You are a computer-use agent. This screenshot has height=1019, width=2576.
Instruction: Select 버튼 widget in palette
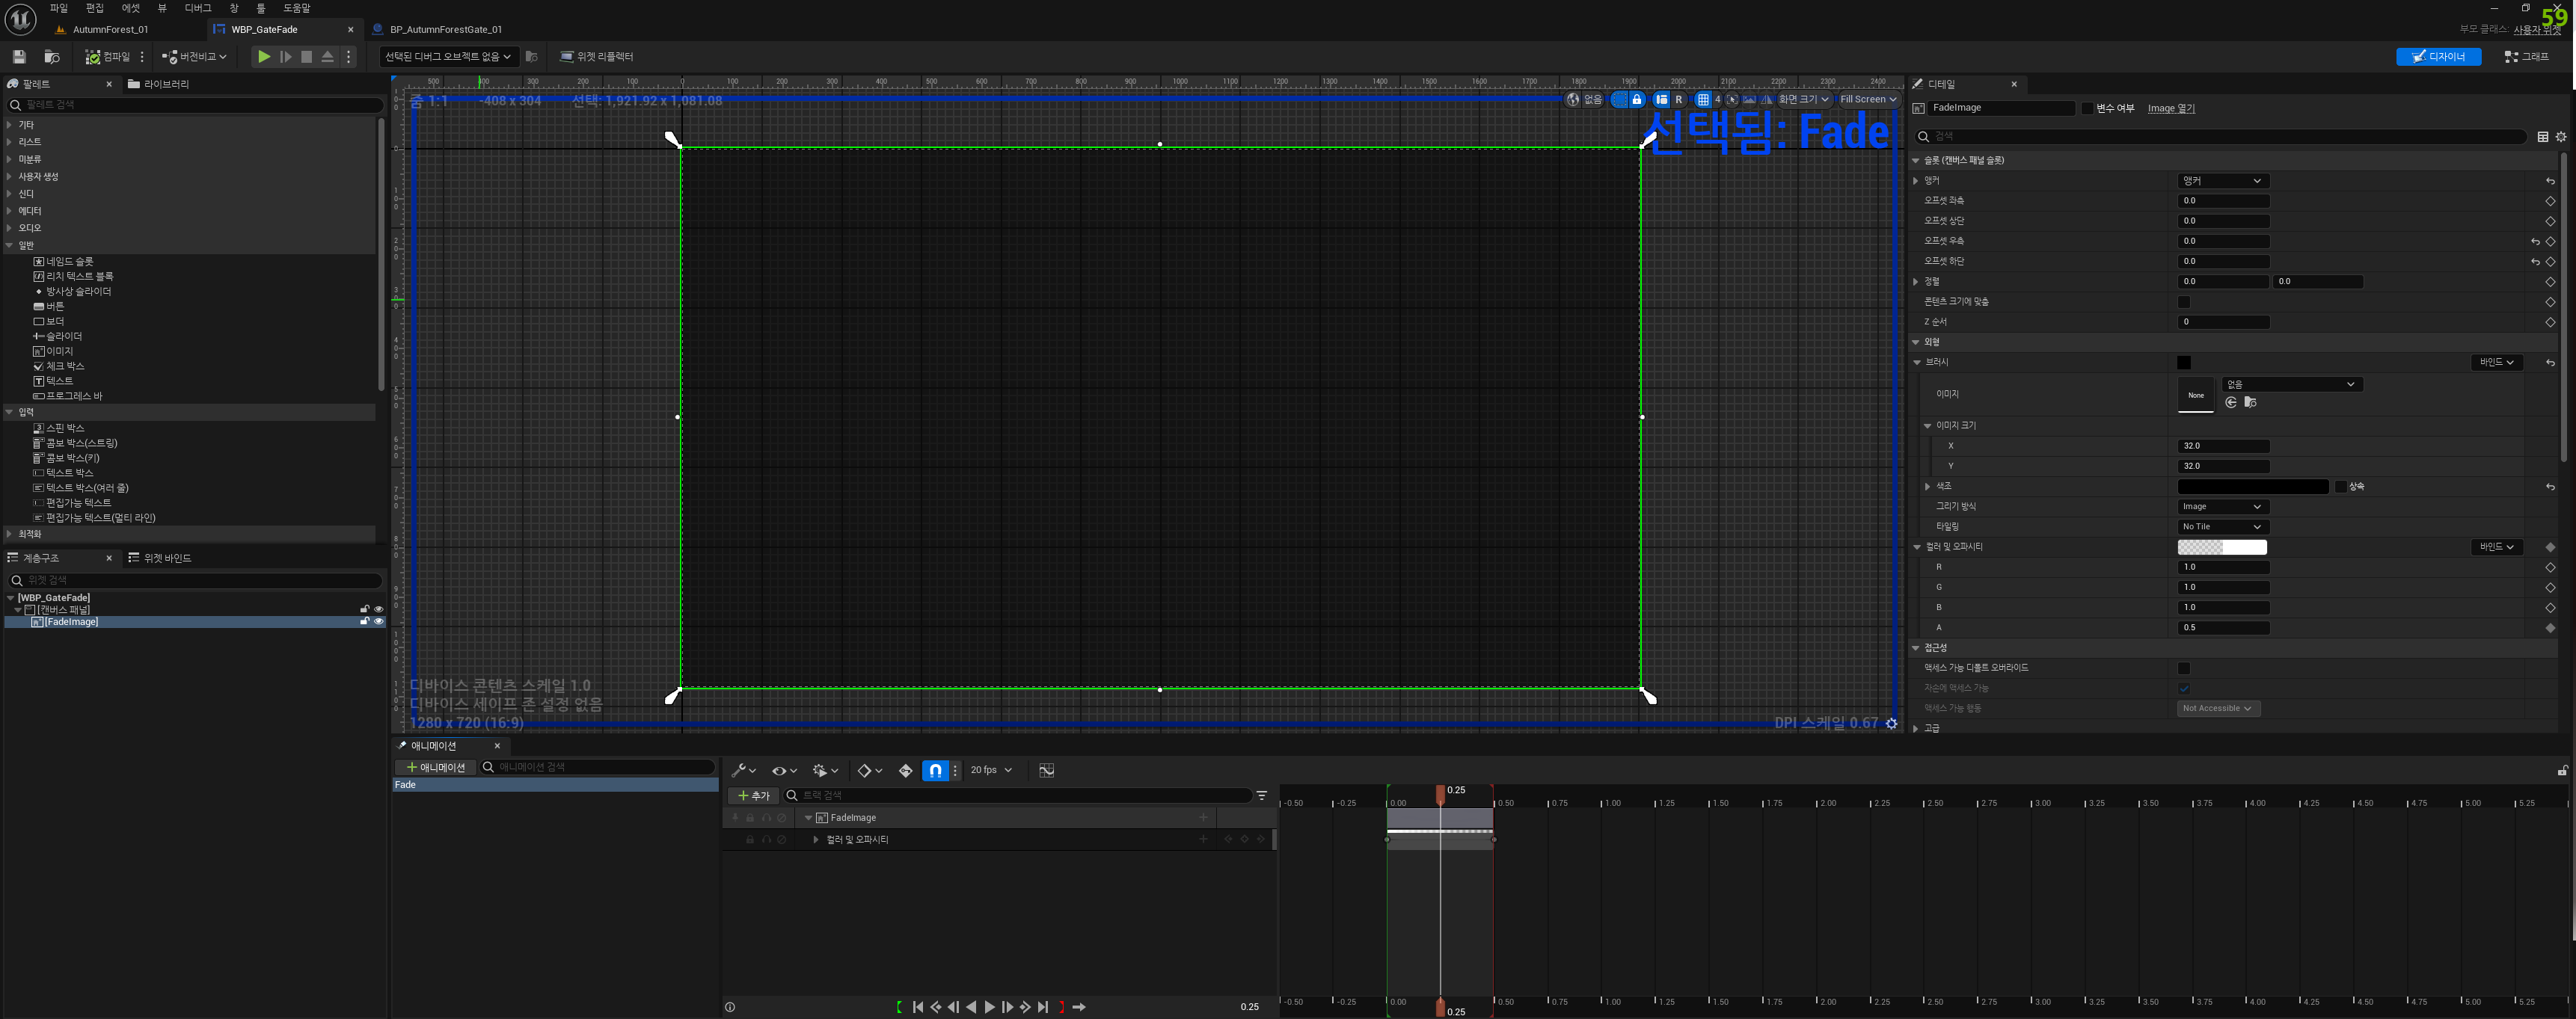click(49, 306)
